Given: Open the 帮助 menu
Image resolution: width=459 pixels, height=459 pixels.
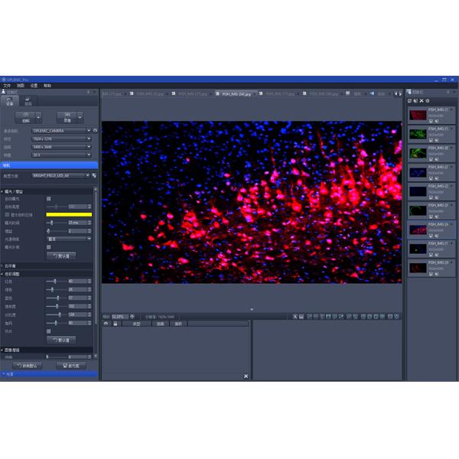Looking at the screenshot, I should (47, 86).
